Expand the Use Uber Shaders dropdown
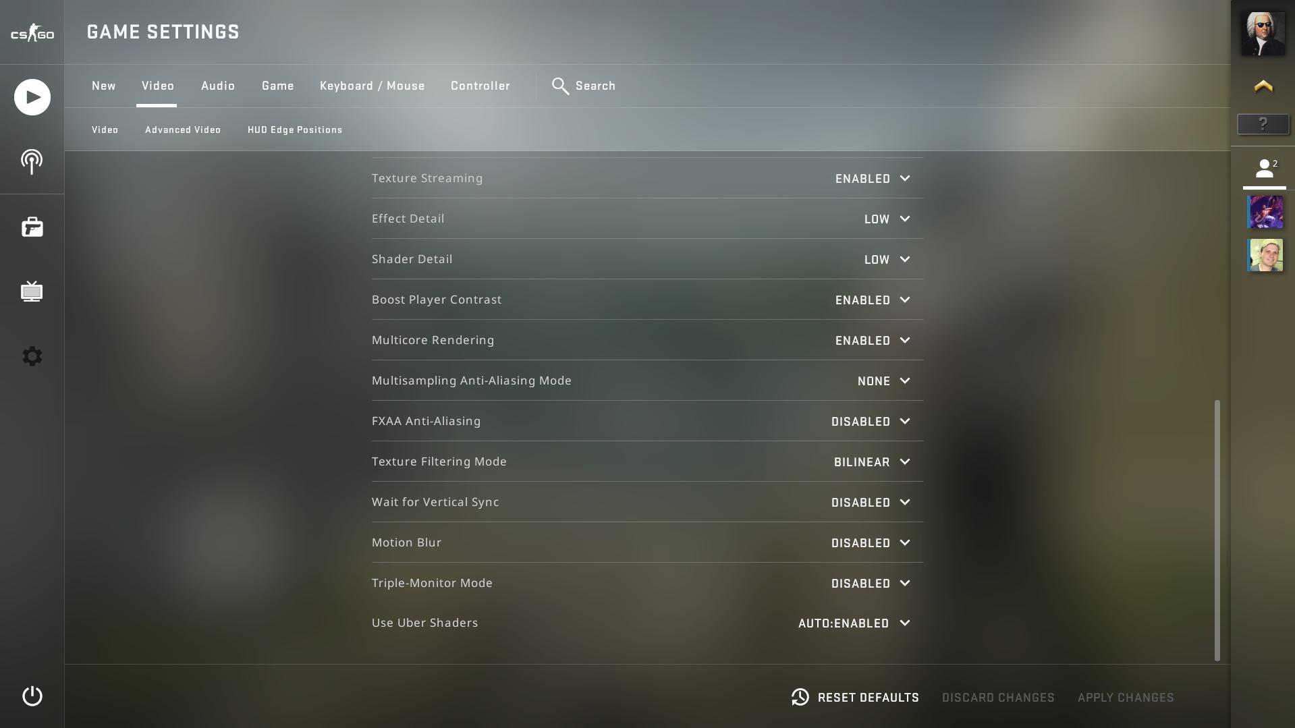This screenshot has height=728, width=1295. (854, 623)
